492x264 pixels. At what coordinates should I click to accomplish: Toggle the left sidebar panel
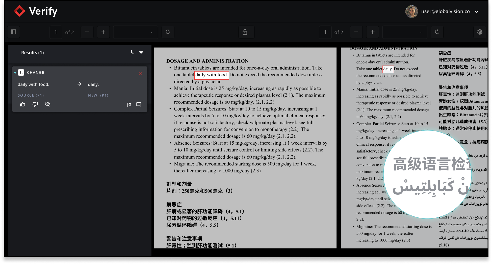click(13, 32)
